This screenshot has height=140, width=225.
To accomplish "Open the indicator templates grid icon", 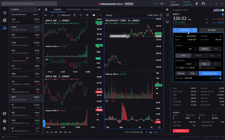I will coord(75,15).
